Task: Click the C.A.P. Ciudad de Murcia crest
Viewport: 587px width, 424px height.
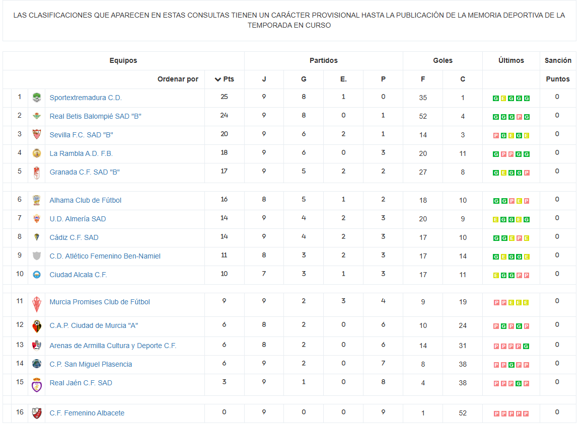Action: point(37,326)
